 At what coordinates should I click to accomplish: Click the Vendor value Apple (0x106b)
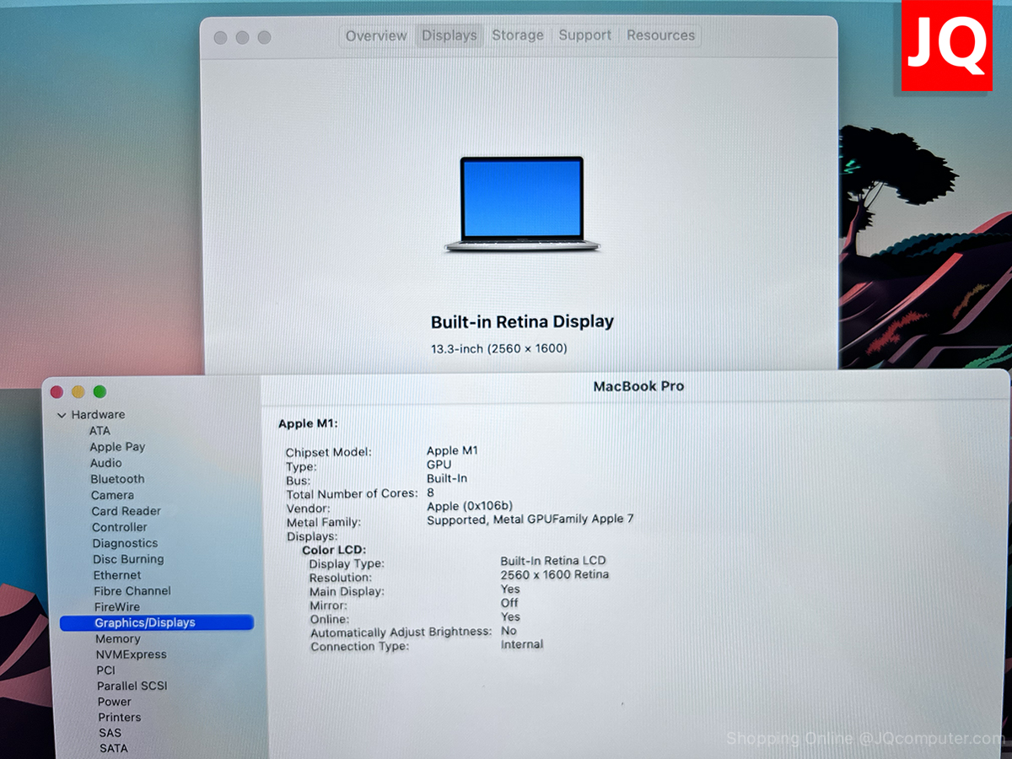[470, 506]
